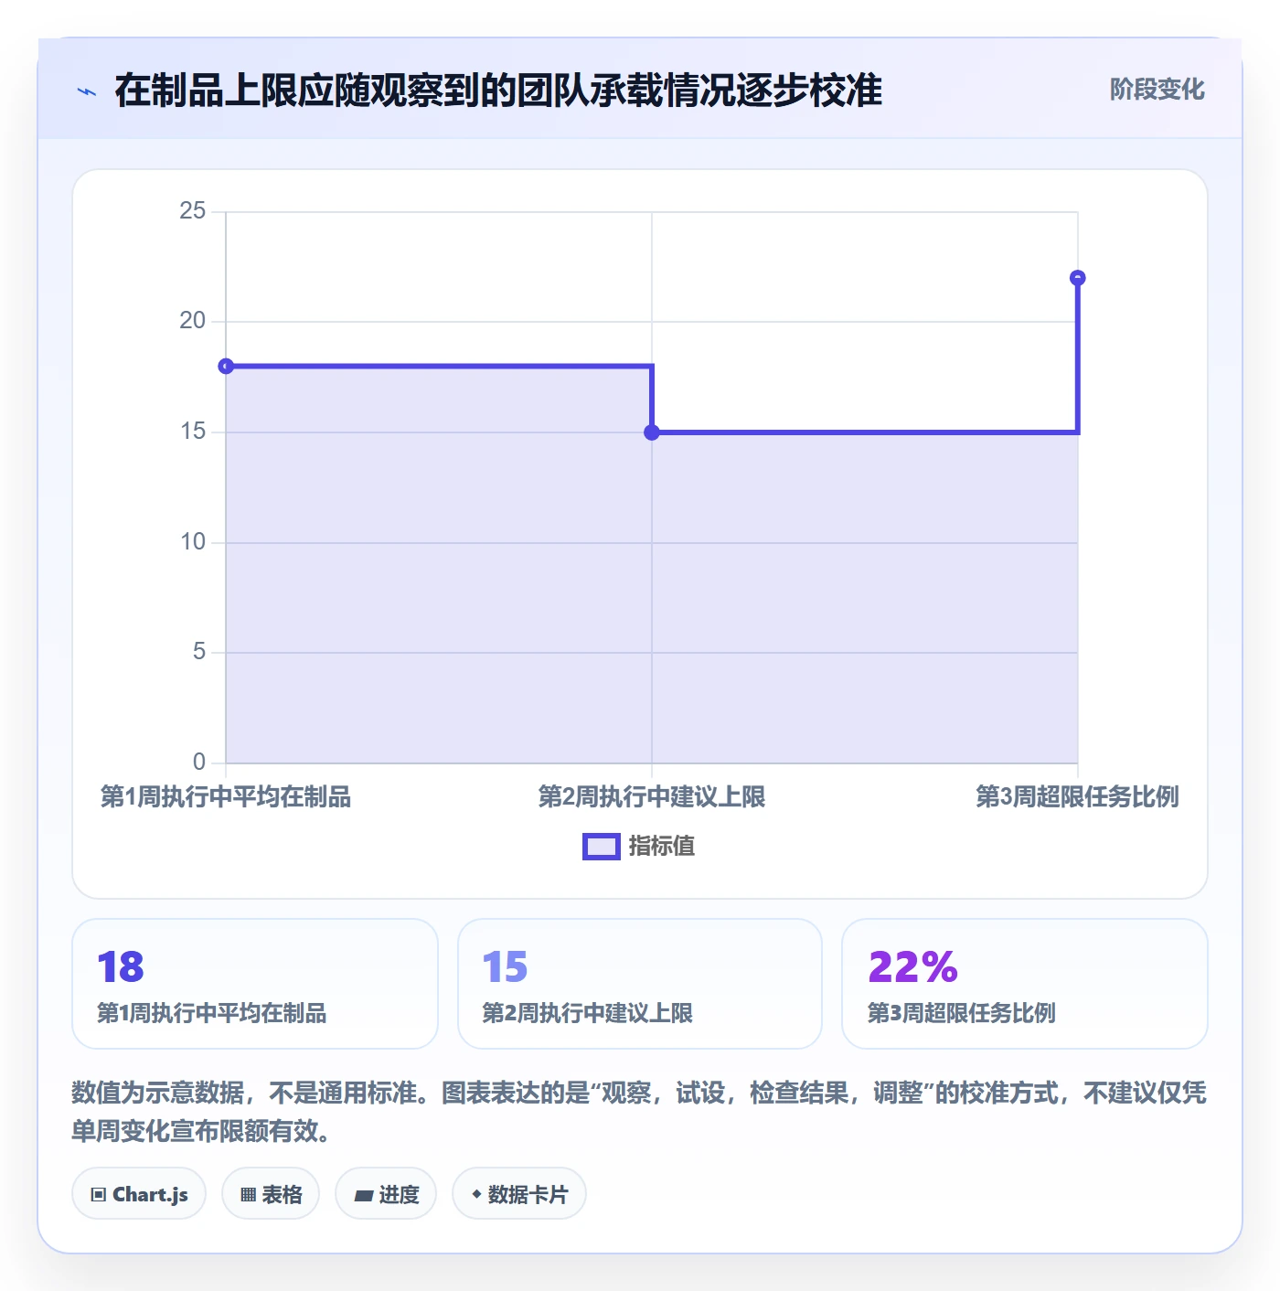Open the 表格 tag chip
Screen dimensions: 1280x1291
click(271, 1193)
